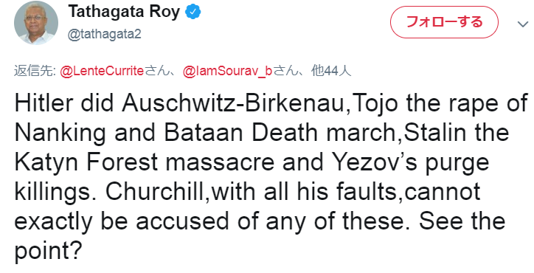Expand the tweet options chevron menu
The image size is (534, 273).
[522, 24]
